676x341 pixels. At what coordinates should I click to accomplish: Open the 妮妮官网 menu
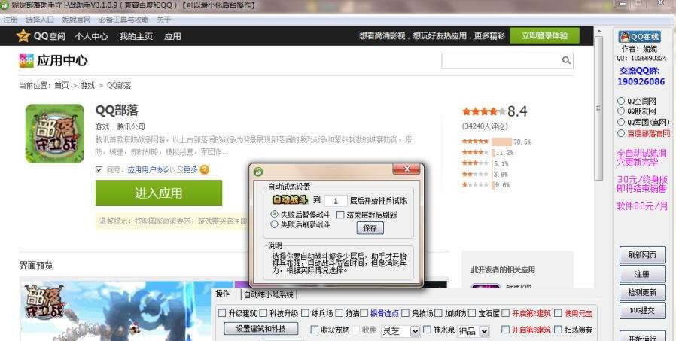[76, 20]
